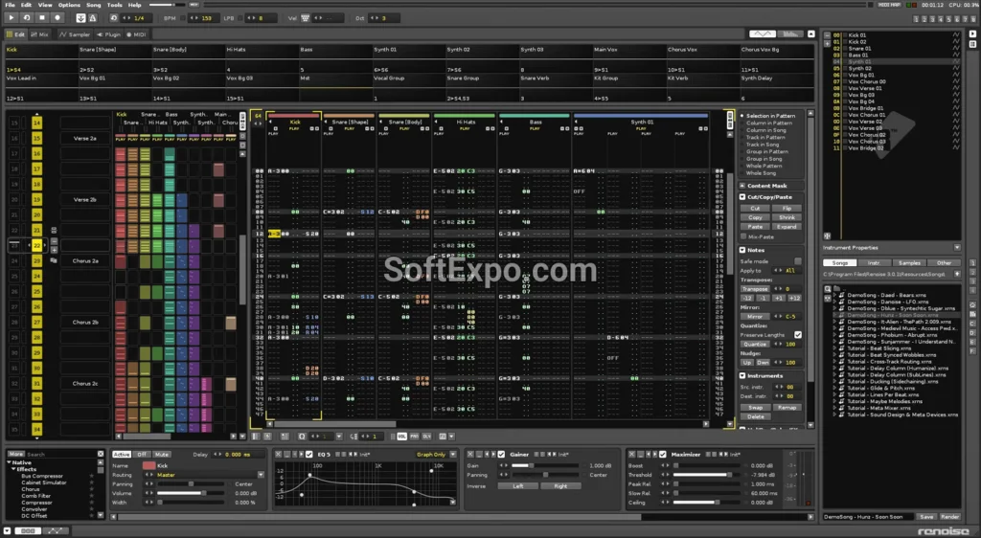Show the pattern automation view icon at bottom
Image resolution: width=981 pixels, height=538 pixels.
55,530
